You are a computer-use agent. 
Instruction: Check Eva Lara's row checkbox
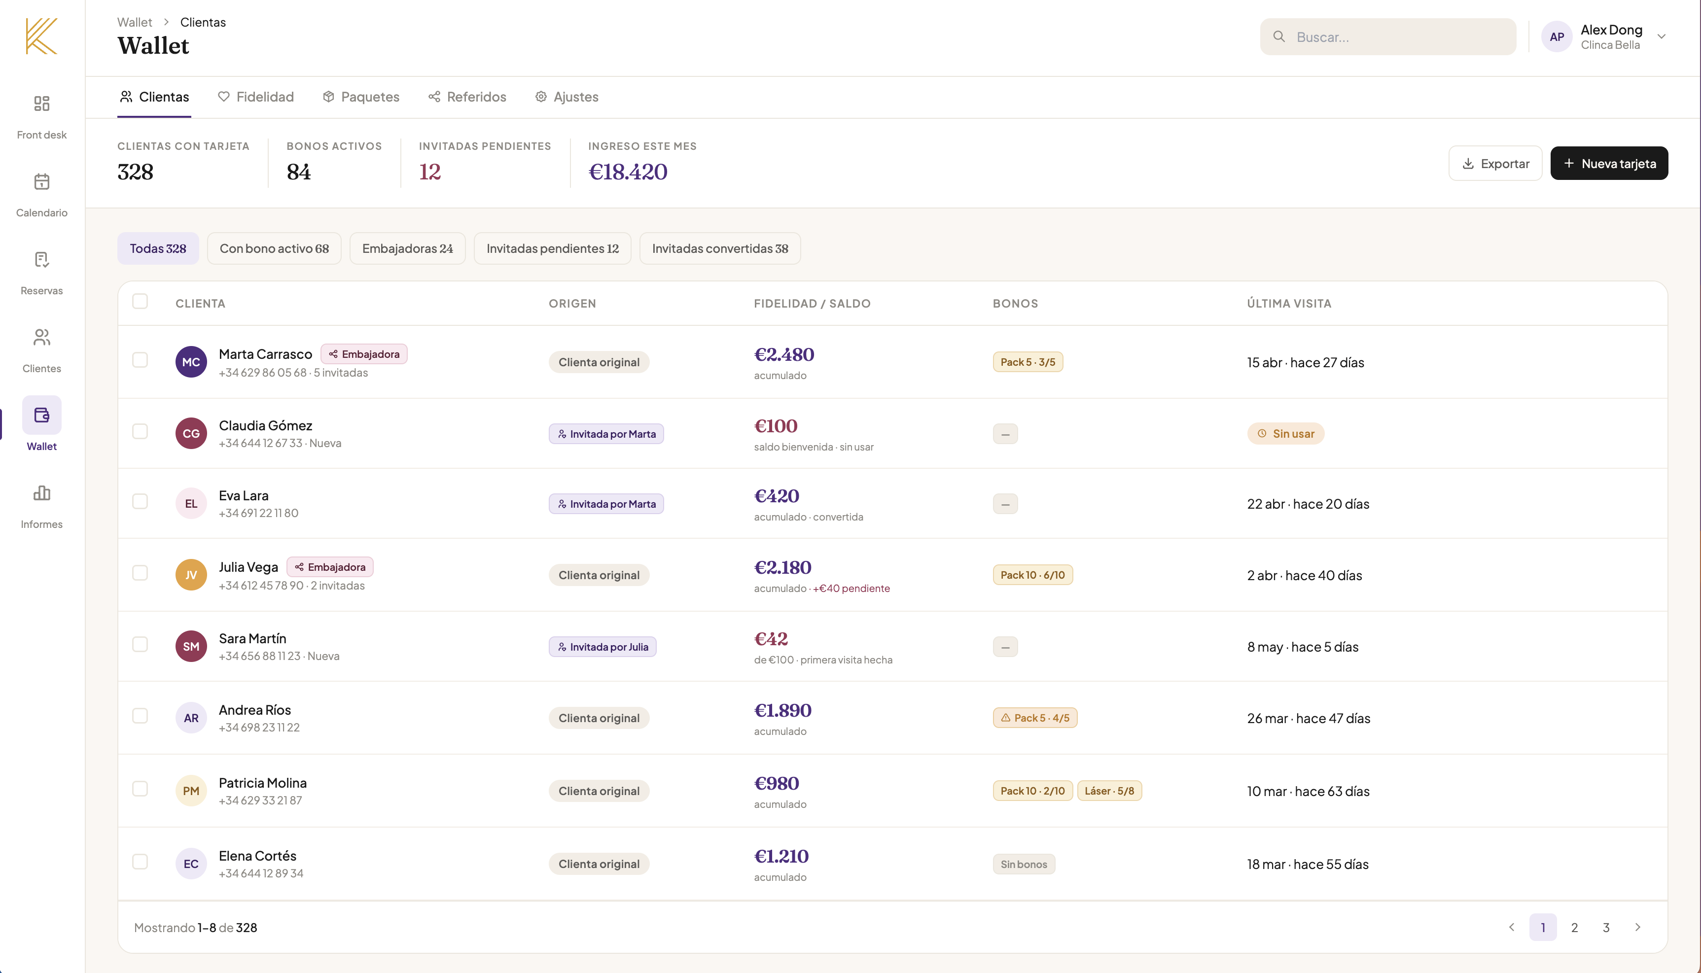click(x=140, y=501)
